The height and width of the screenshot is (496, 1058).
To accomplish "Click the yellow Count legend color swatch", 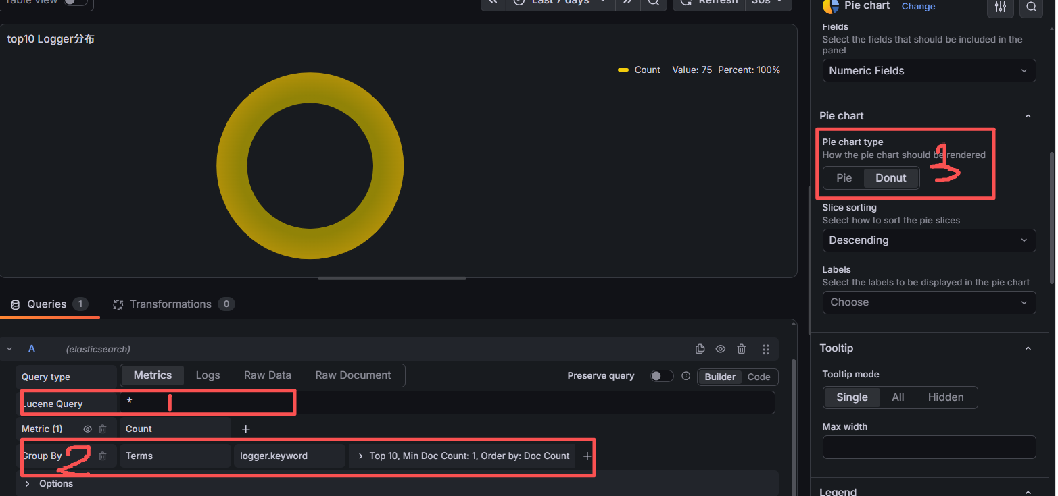I will click(623, 70).
